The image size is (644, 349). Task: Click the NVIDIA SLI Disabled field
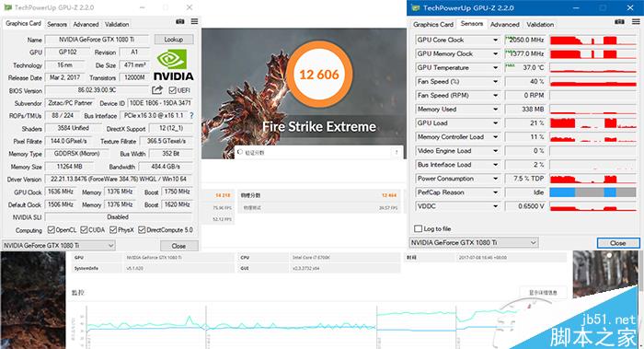119,217
